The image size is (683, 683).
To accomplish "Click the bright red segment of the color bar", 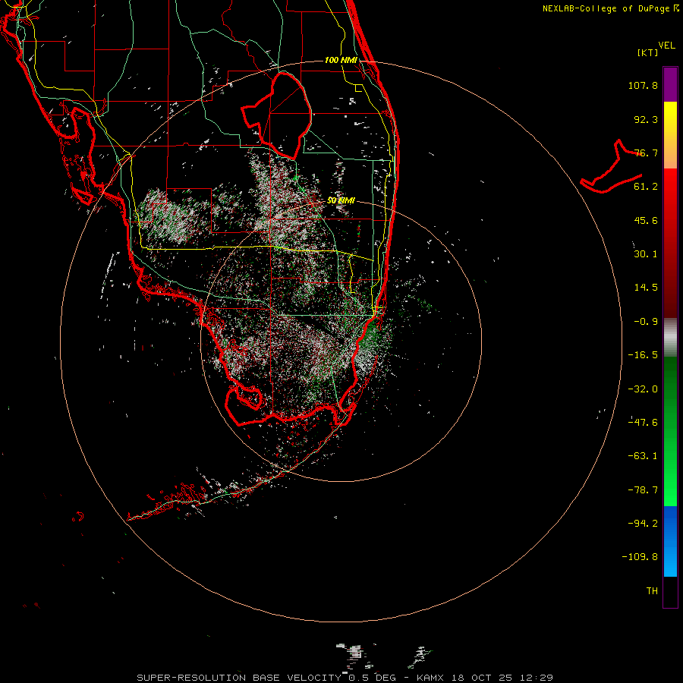I will click(x=670, y=192).
